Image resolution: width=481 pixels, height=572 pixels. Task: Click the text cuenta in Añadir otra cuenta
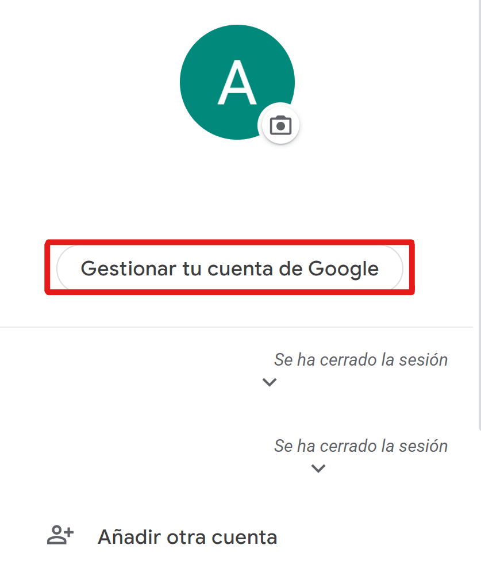click(244, 538)
